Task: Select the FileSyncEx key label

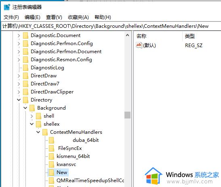Action: coord(70,148)
